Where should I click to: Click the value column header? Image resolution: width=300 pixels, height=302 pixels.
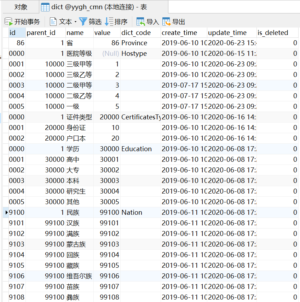point(107,32)
